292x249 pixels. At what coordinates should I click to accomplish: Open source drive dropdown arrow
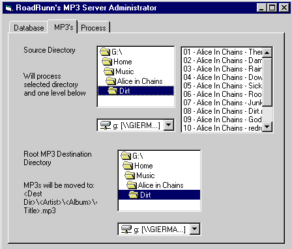pyautogui.click(x=169, y=125)
